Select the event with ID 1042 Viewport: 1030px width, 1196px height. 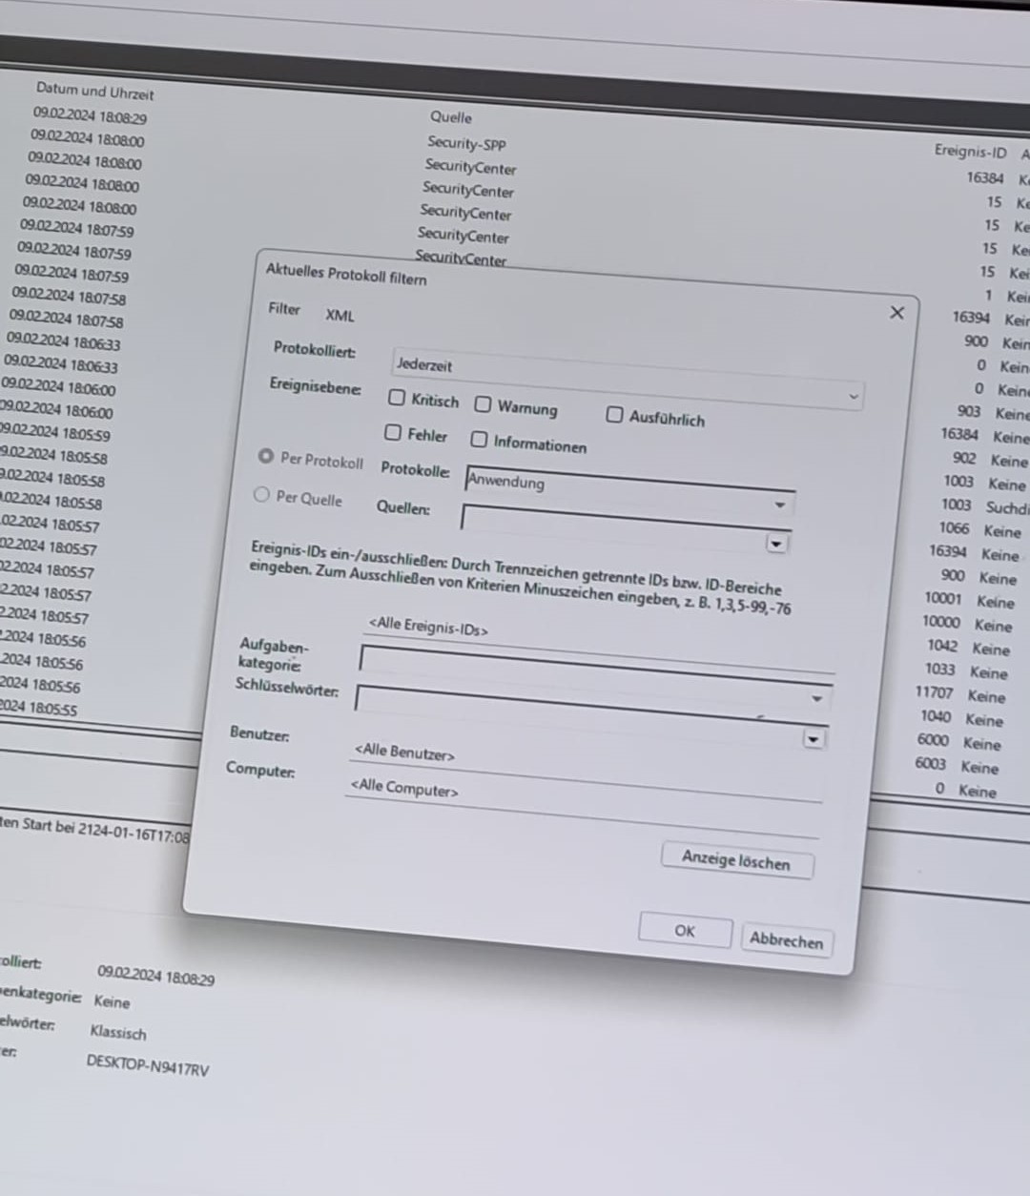(x=941, y=646)
